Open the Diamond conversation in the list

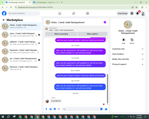click(21, 68)
